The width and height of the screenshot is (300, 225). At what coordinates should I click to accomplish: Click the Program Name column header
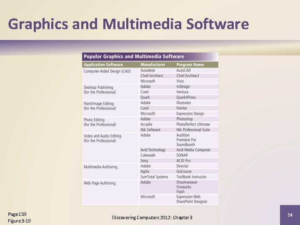[190, 65]
